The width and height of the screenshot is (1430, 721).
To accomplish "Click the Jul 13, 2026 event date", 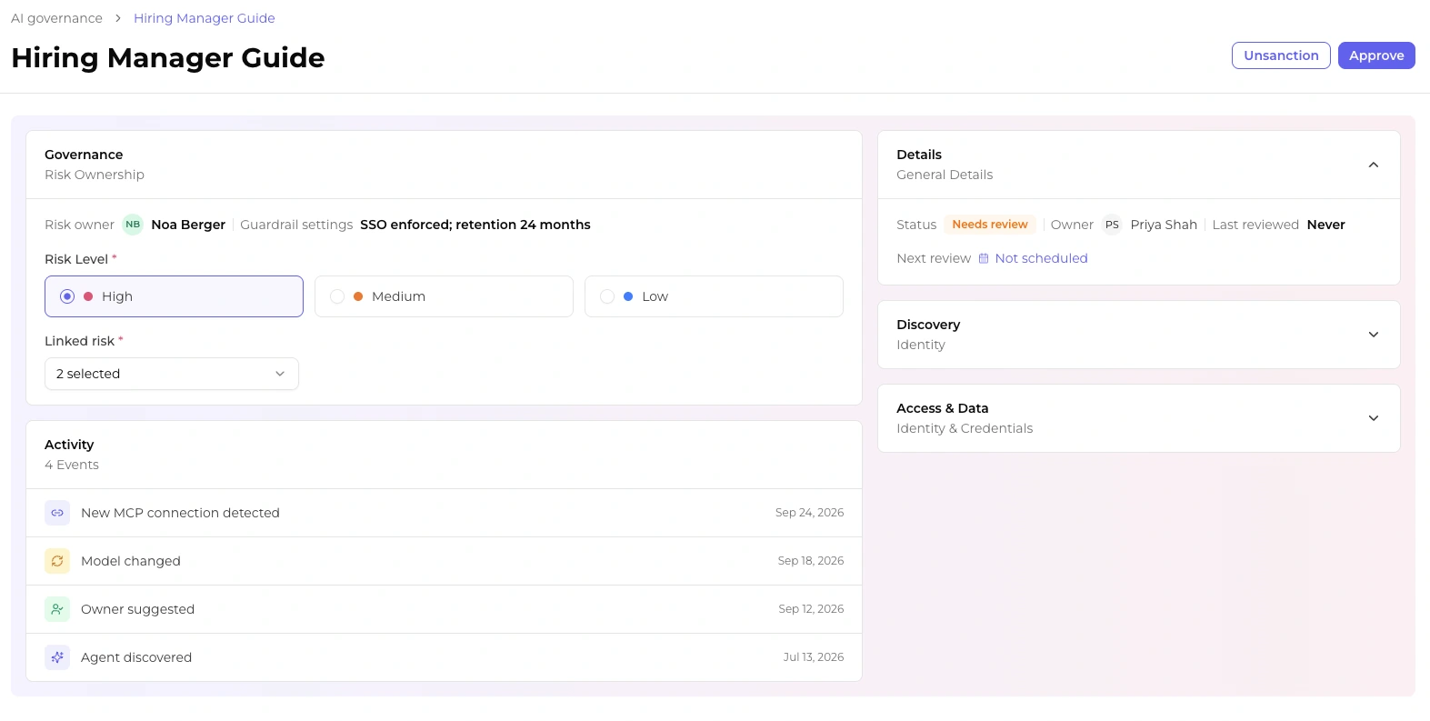I will tap(814, 657).
